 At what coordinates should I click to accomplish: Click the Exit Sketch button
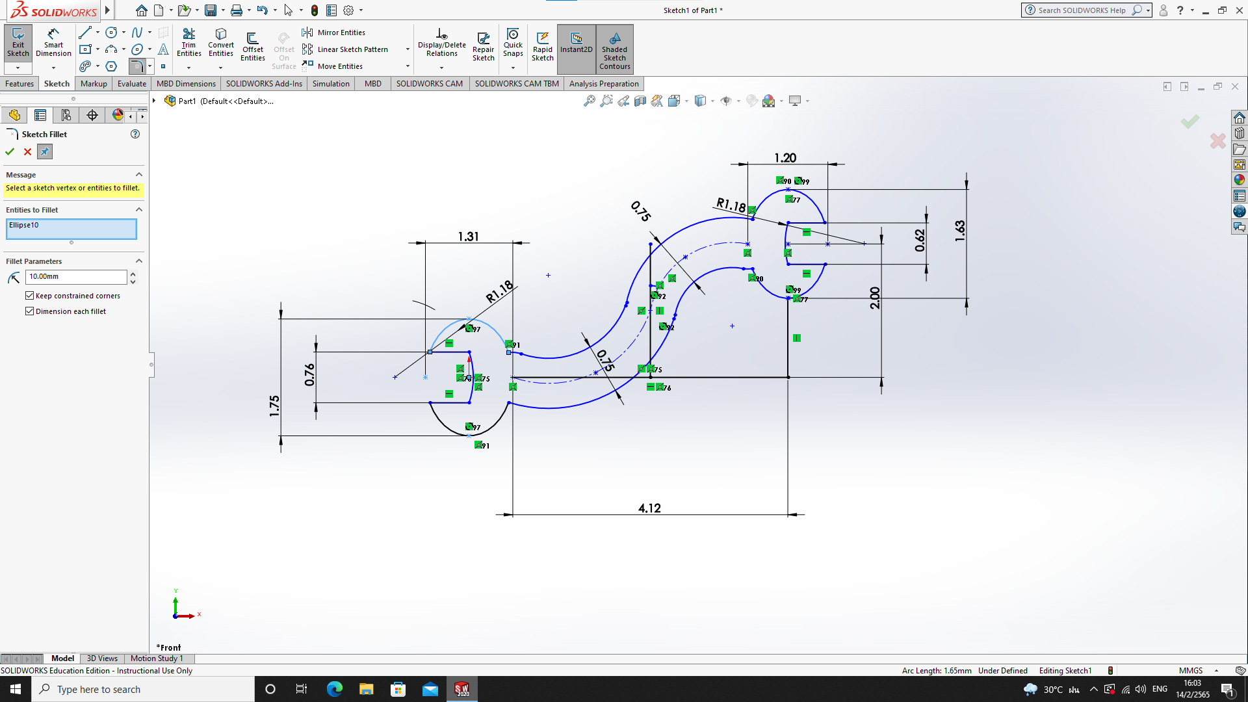[18, 43]
